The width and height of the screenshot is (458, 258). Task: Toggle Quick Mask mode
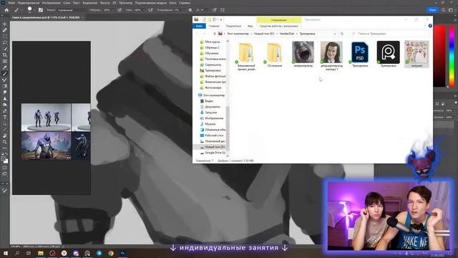5,168
